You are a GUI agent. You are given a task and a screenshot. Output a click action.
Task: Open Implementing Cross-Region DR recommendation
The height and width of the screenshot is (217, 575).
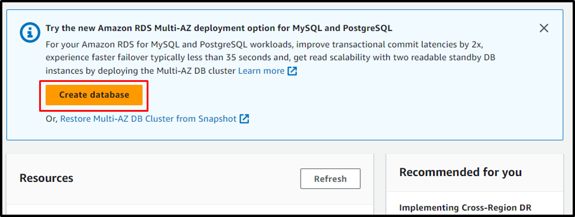coord(465,208)
